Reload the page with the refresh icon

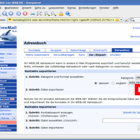(19, 14)
